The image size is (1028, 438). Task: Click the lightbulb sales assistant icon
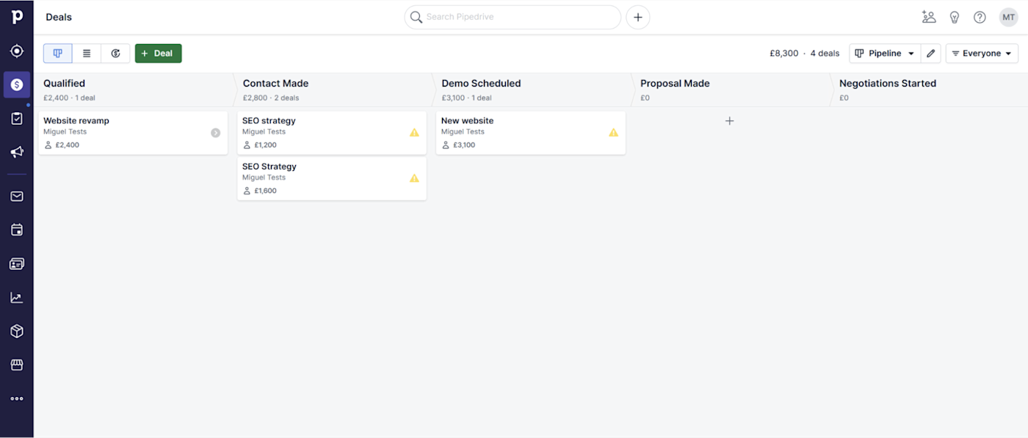955,17
